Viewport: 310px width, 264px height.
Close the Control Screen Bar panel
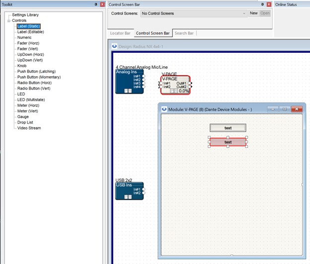269,4
